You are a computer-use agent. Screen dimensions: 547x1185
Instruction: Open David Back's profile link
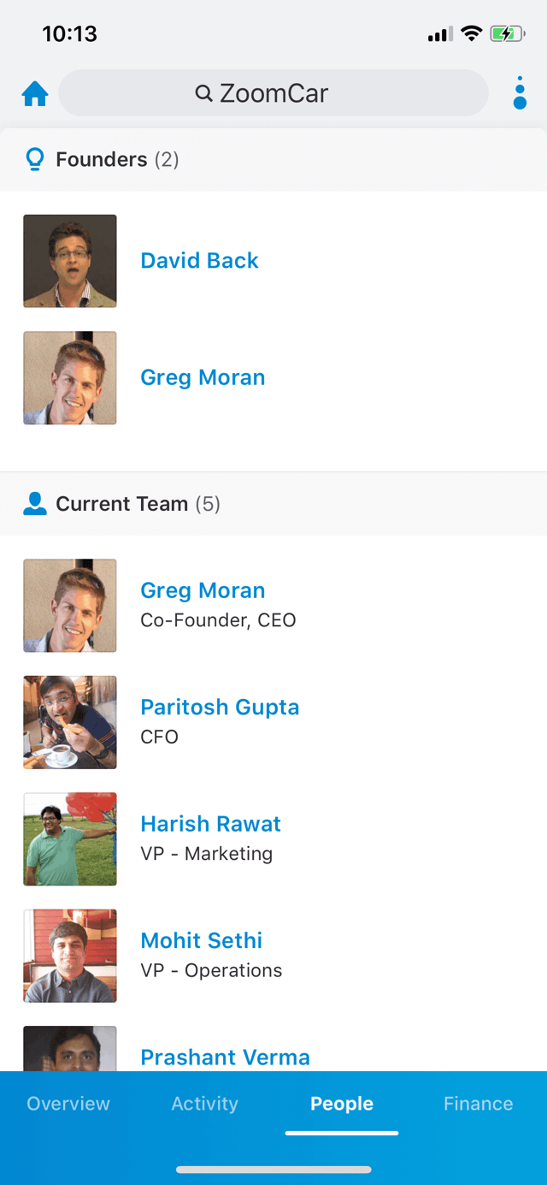tap(199, 260)
